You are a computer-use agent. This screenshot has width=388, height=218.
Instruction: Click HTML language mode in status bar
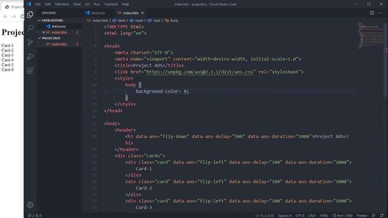click(x=324, y=216)
